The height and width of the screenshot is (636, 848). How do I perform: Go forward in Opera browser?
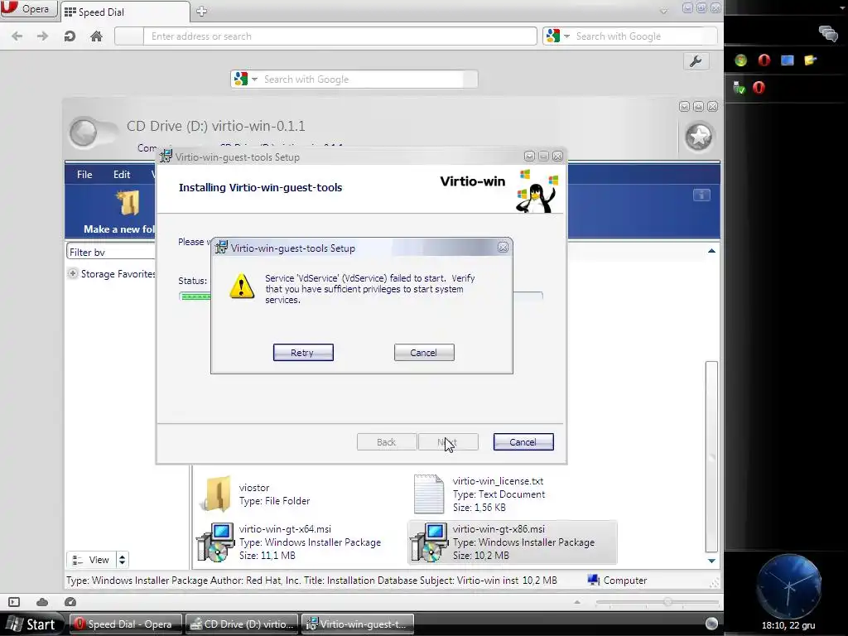43,36
